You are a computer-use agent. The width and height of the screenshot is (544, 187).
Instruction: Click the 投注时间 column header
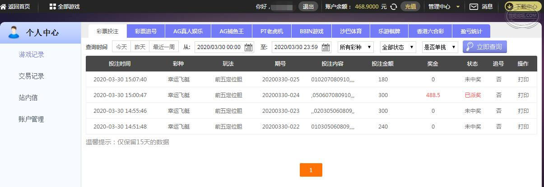120,64
